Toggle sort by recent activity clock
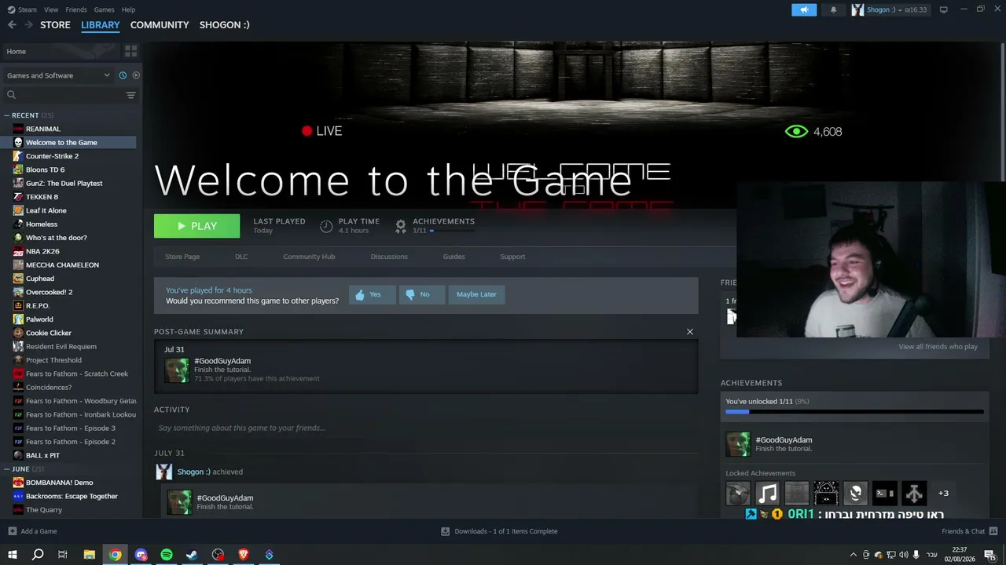1006x565 pixels. pos(123,75)
